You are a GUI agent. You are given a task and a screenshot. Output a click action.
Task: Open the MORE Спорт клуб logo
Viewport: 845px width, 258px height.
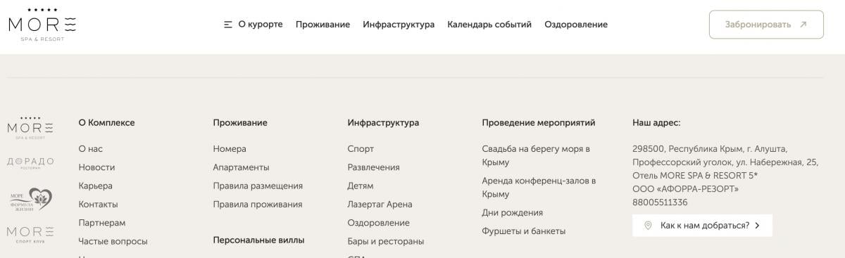click(x=30, y=234)
